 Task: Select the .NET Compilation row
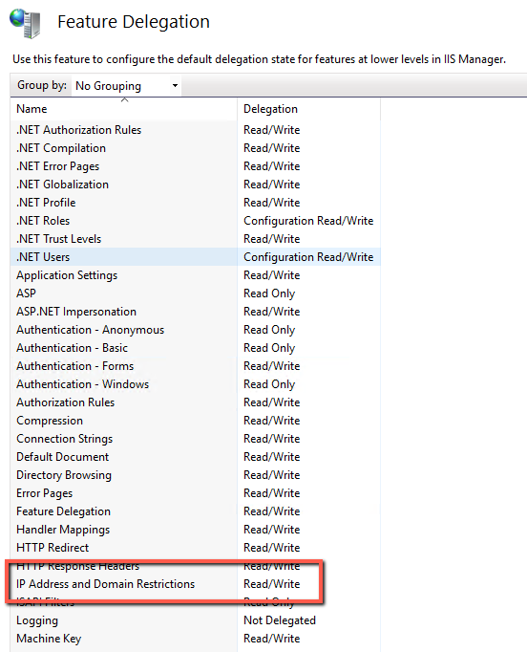click(x=195, y=148)
